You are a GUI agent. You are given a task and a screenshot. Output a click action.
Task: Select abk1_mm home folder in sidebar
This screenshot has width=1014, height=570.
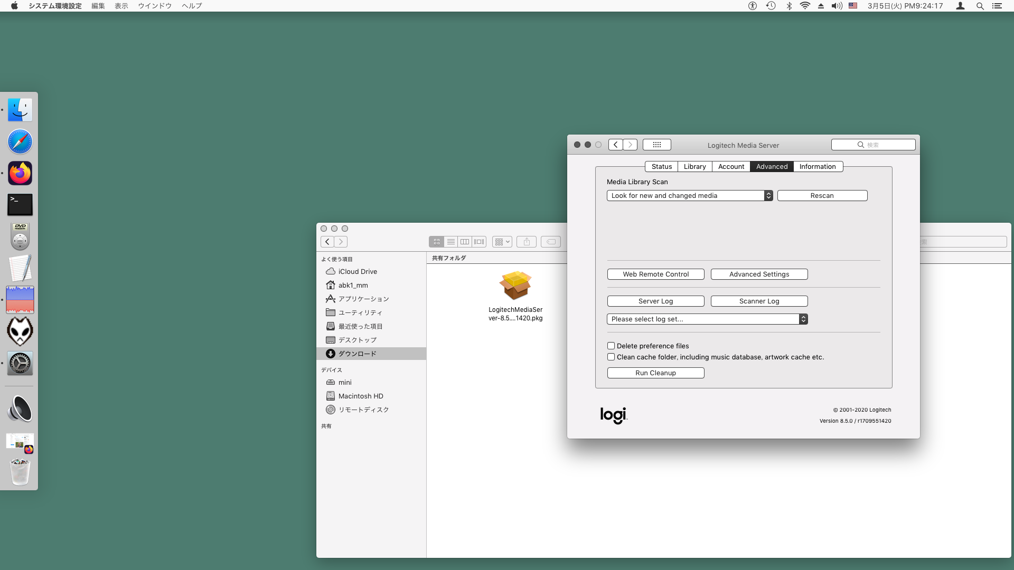(x=371, y=285)
